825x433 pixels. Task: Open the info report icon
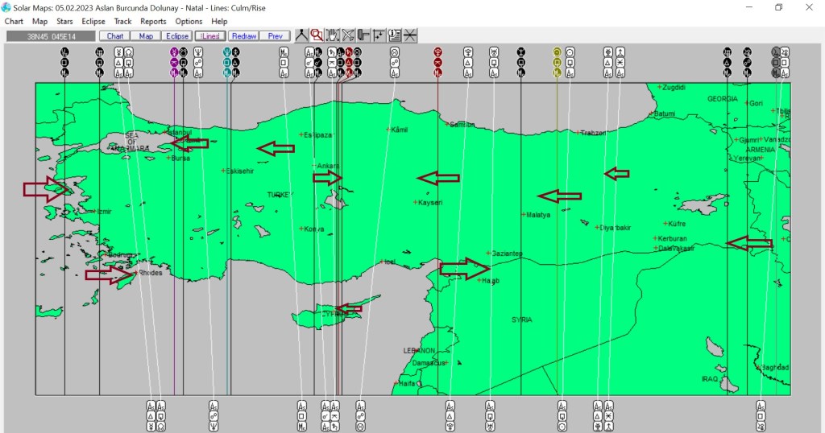(395, 35)
